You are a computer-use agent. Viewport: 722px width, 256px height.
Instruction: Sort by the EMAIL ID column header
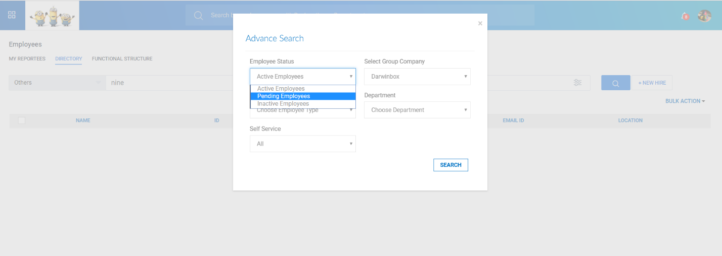(513, 121)
